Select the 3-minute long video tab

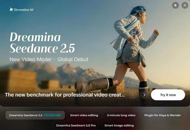[x=121, y=115]
